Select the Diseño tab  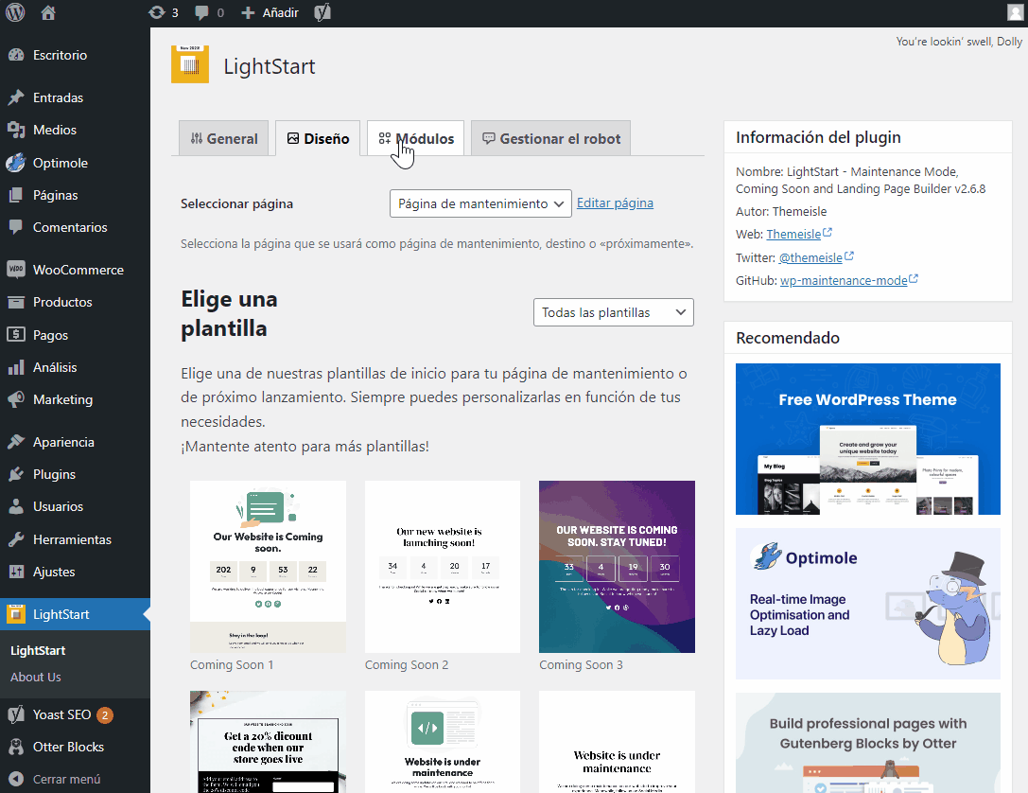[318, 138]
